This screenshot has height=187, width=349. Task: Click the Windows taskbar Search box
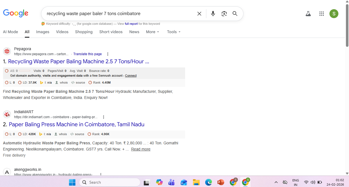[110, 182]
